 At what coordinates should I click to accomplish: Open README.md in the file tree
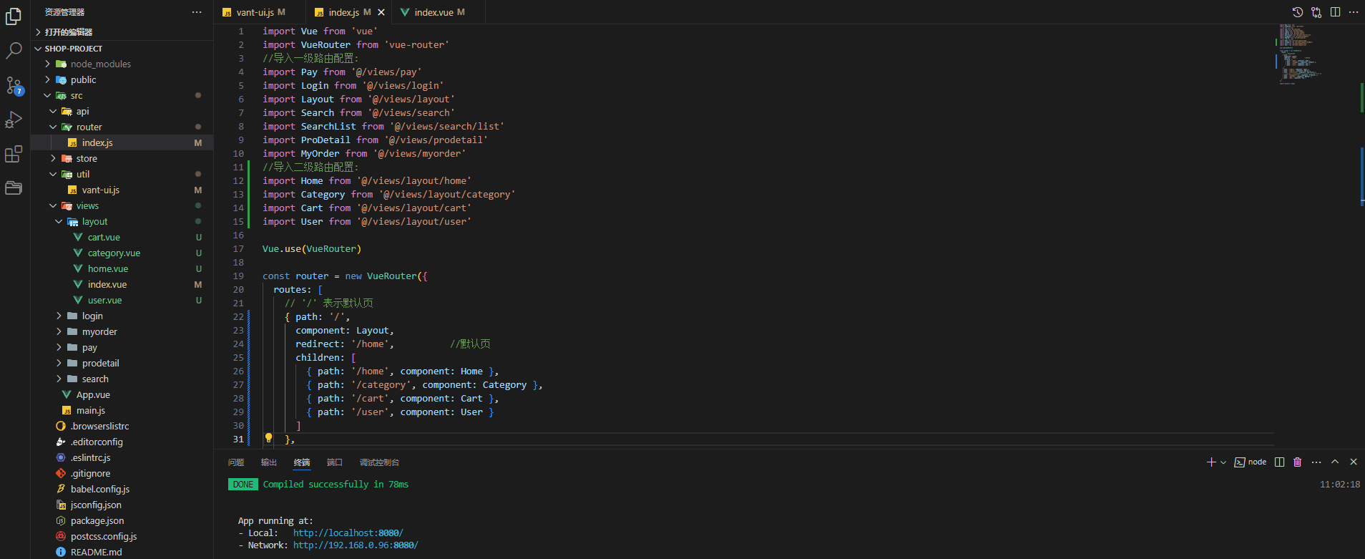[x=122, y=553]
